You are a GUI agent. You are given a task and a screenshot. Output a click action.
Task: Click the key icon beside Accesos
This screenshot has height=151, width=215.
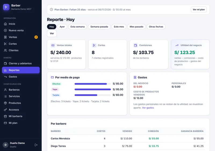tap(5, 110)
